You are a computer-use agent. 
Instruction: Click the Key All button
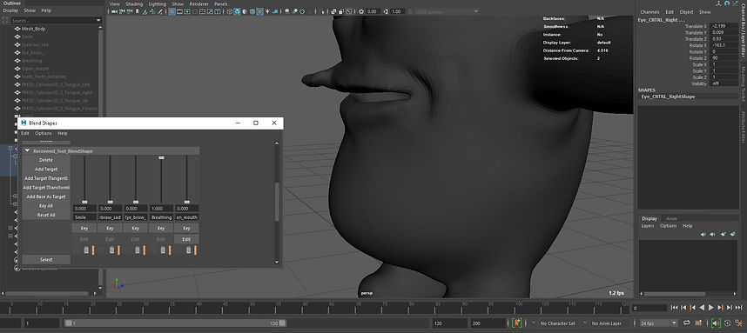(x=46, y=206)
